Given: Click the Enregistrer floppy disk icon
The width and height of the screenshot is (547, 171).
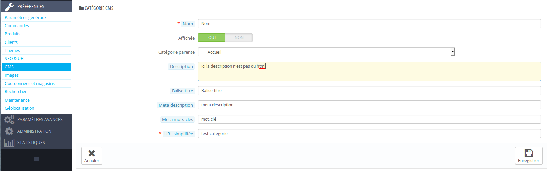Looking at the screenshot, I should (529, 153).
